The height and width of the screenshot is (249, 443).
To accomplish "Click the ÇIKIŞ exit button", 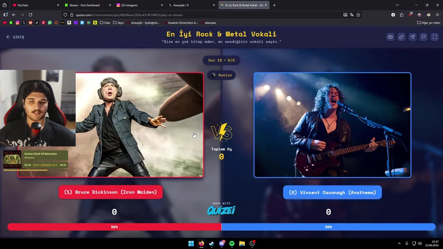I will [15, 37].
